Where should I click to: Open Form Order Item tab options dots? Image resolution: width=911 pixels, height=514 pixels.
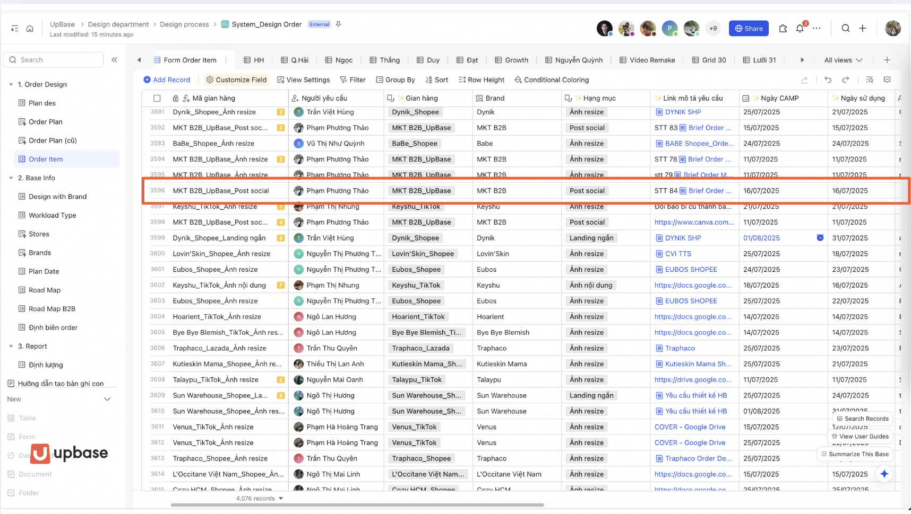coord(226,60)
